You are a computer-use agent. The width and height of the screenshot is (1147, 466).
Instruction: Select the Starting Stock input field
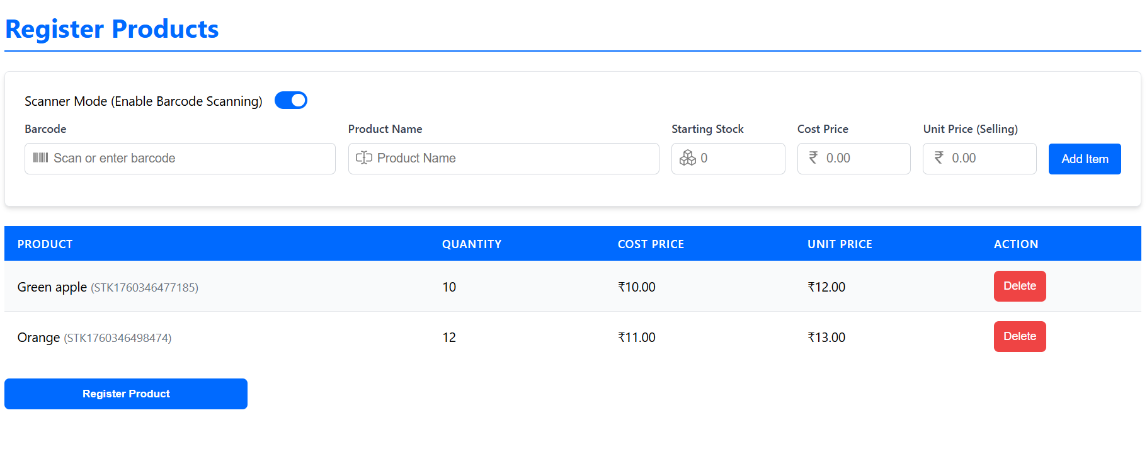737,159
